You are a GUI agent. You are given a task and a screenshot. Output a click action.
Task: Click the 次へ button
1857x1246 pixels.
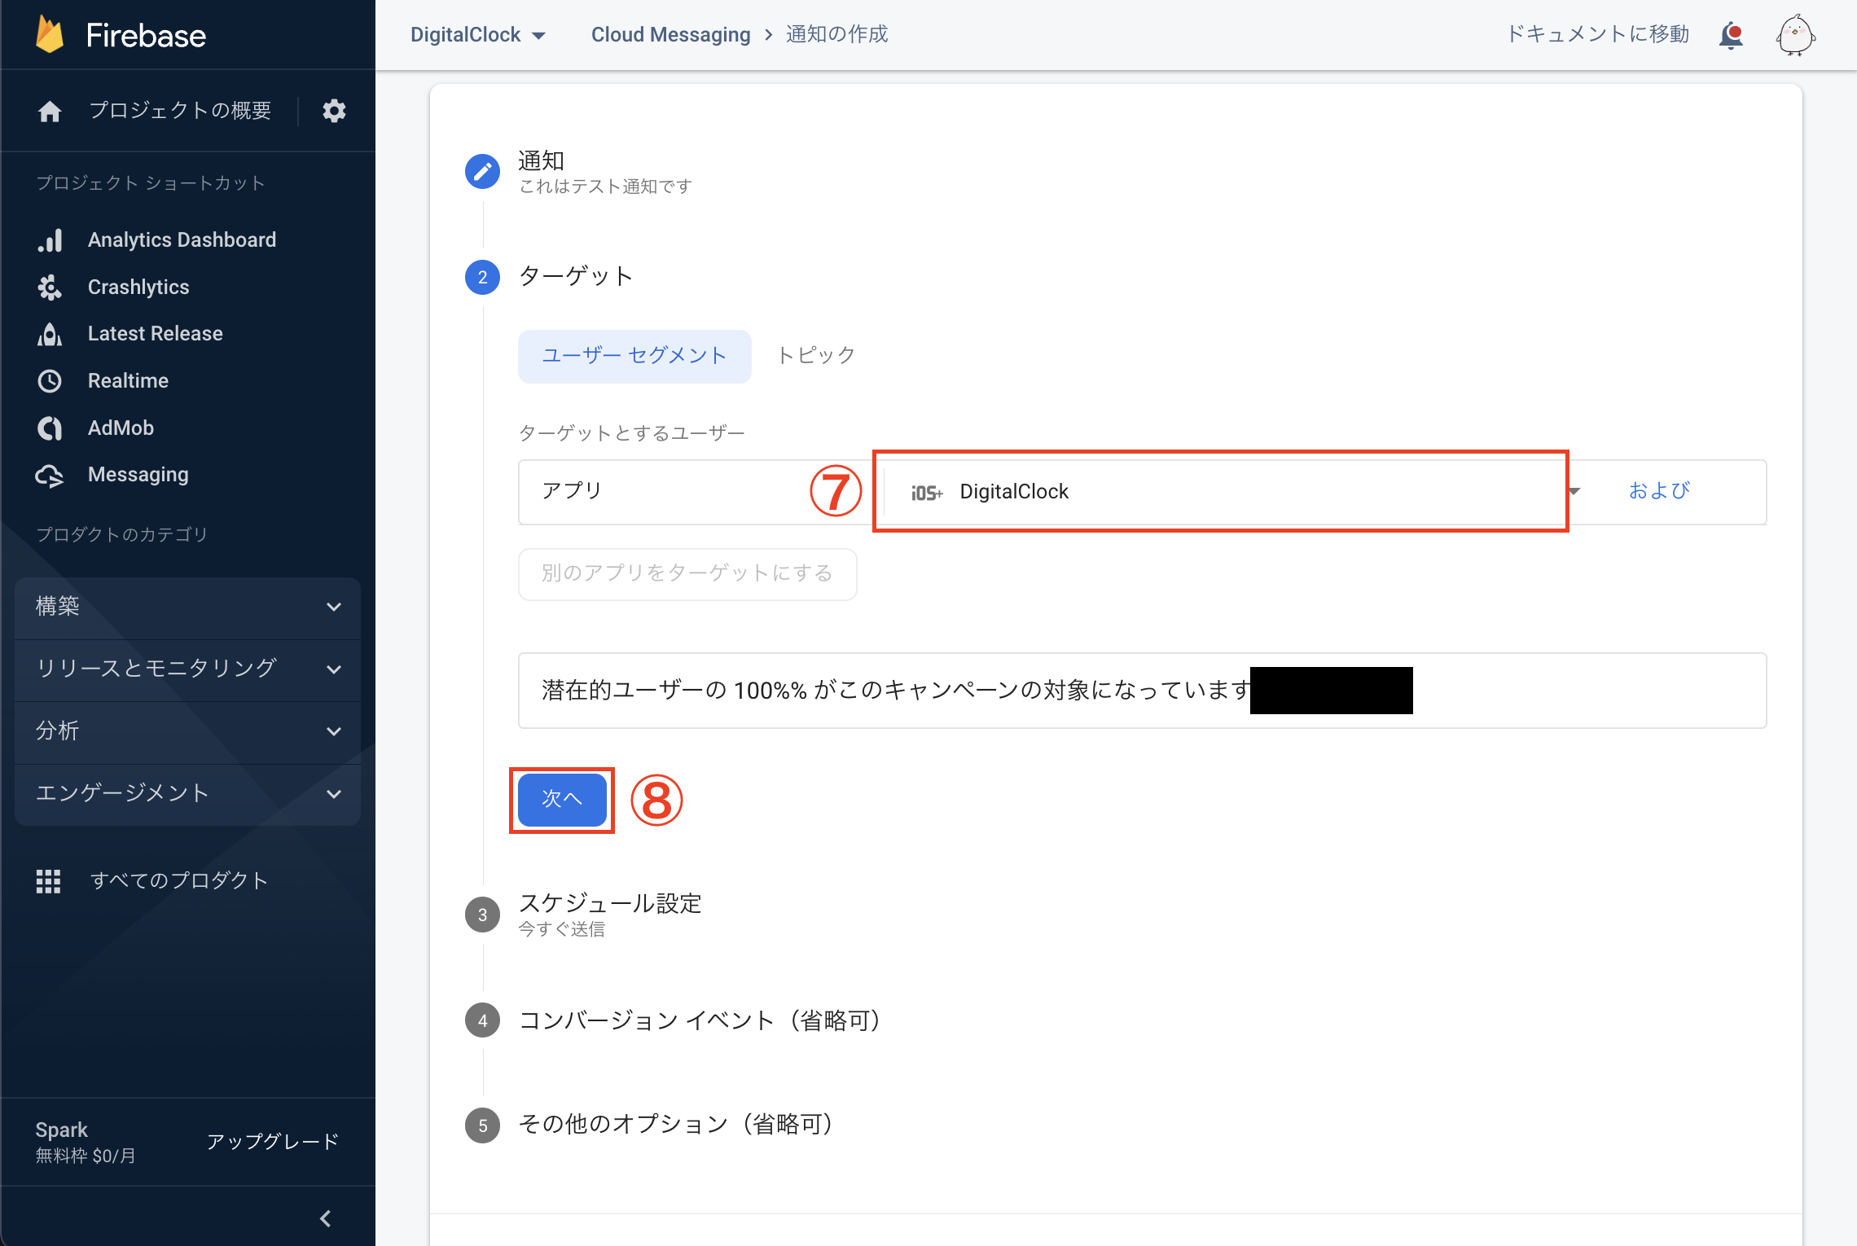[x=561, y=800]
